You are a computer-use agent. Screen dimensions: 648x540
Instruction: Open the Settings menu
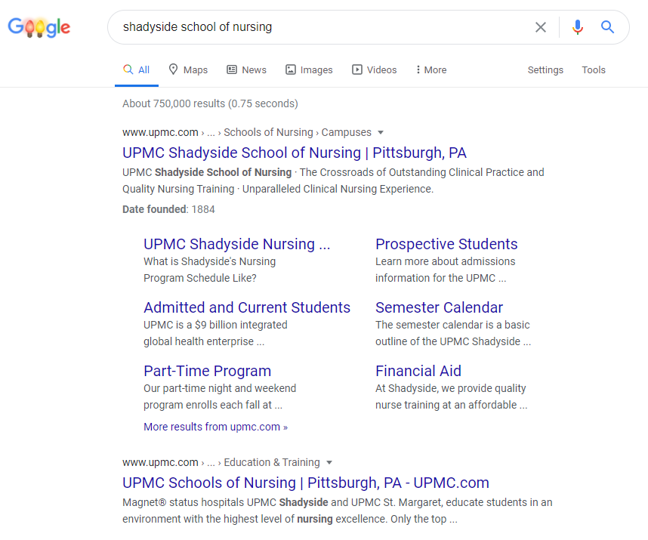545,69
